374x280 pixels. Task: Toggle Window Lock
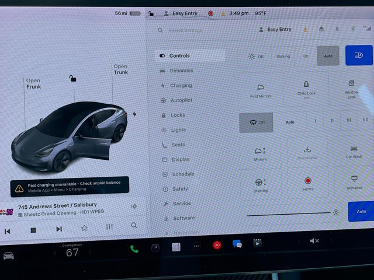pyautogui.click(x=351, y=89)
